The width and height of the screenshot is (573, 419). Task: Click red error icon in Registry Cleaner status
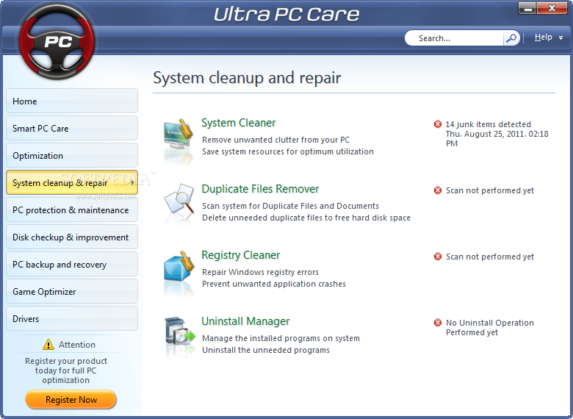point(437,257)
